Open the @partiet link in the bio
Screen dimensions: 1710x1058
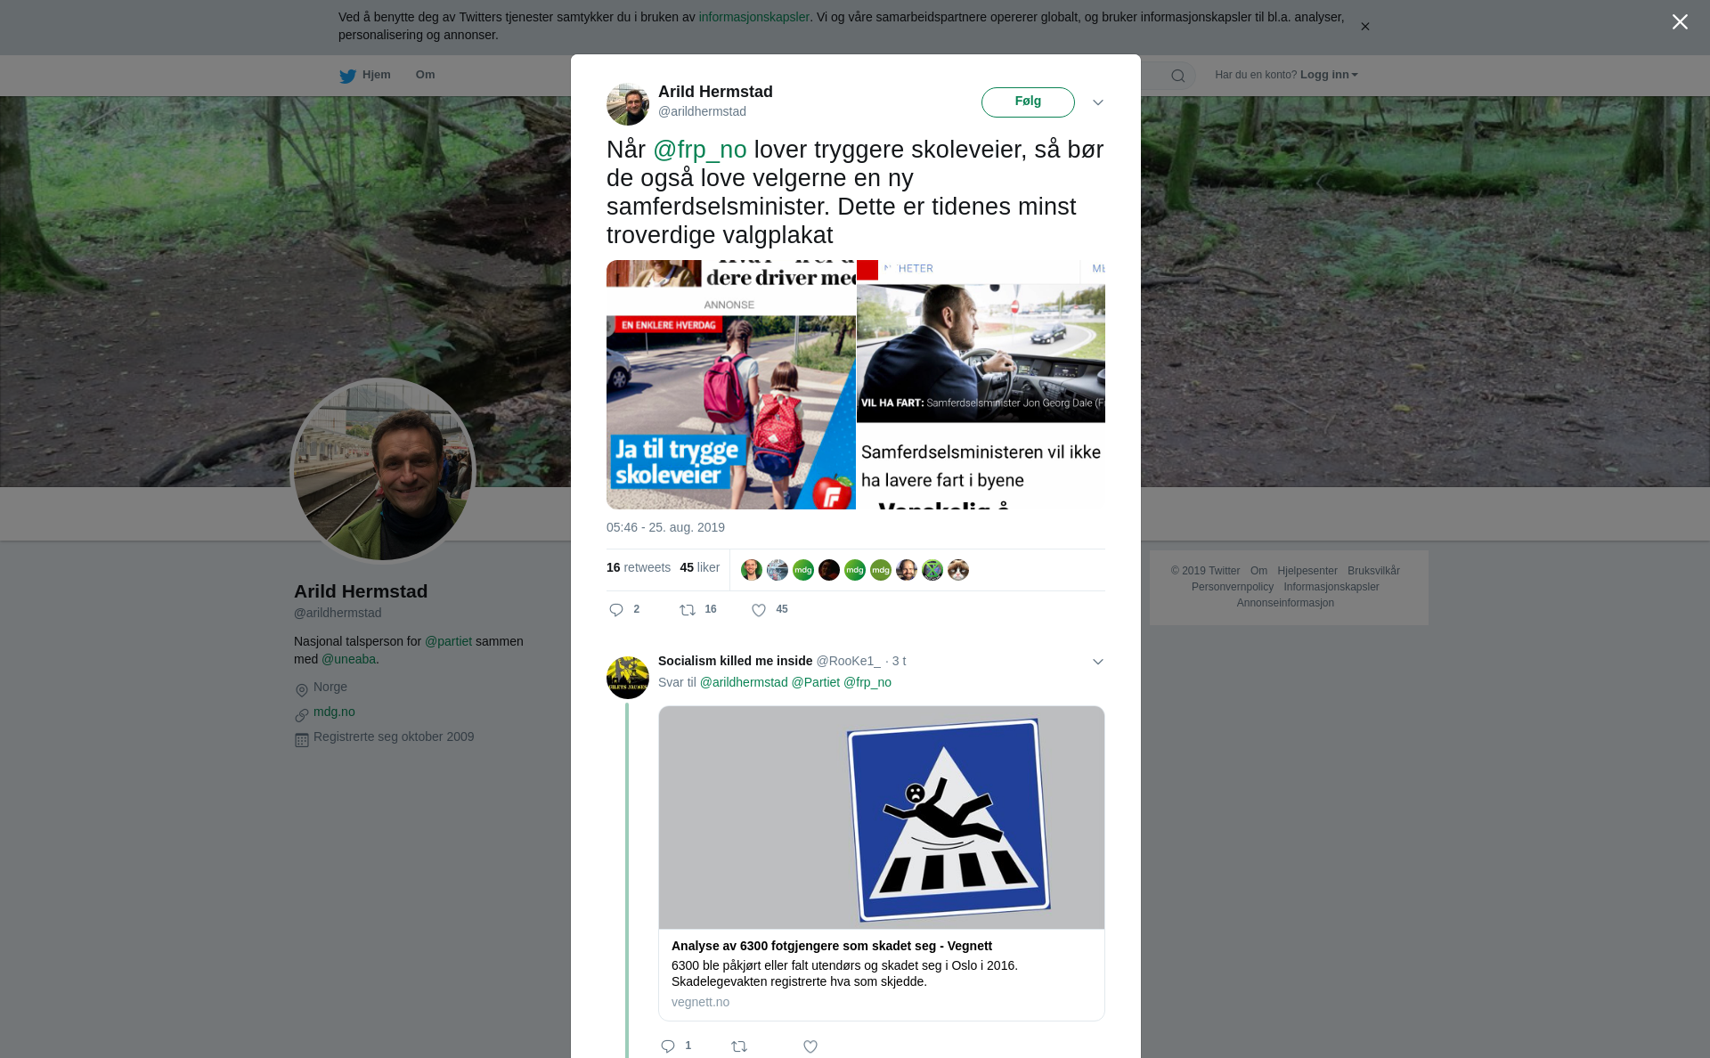(x=448, y=641)
